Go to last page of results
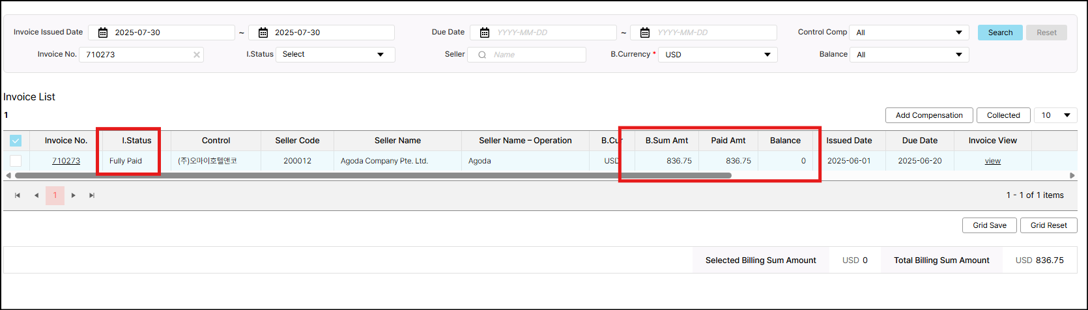Image resolution: width=1088 pixels, height=310 pixels. [x=92, y=195]
